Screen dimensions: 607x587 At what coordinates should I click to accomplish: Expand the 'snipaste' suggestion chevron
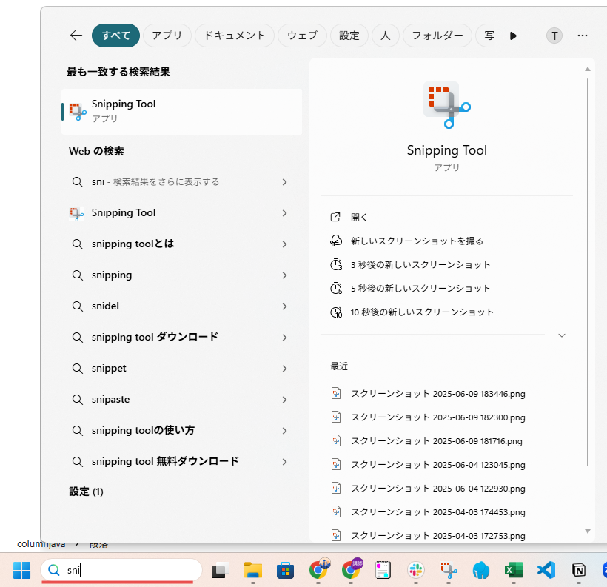[284, 399]
